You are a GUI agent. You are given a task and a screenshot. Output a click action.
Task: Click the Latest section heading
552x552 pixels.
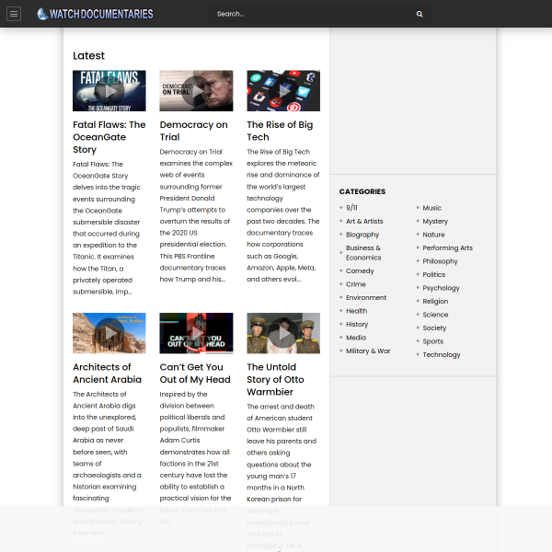(x=88, y=55)
